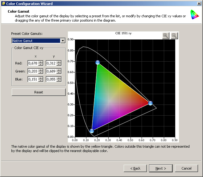The width and height of the screenshot is (203, 177).
Task: Click the Blue y value field
Action: 51,79
